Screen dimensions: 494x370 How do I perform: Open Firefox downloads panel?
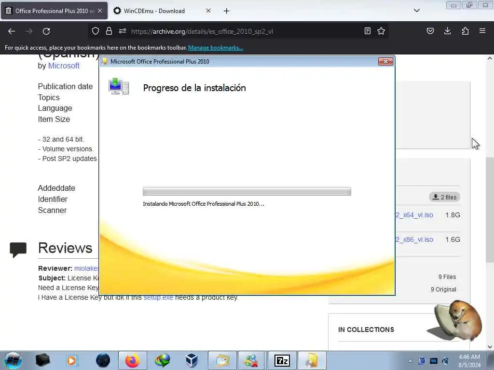click(x=447, y=31)
